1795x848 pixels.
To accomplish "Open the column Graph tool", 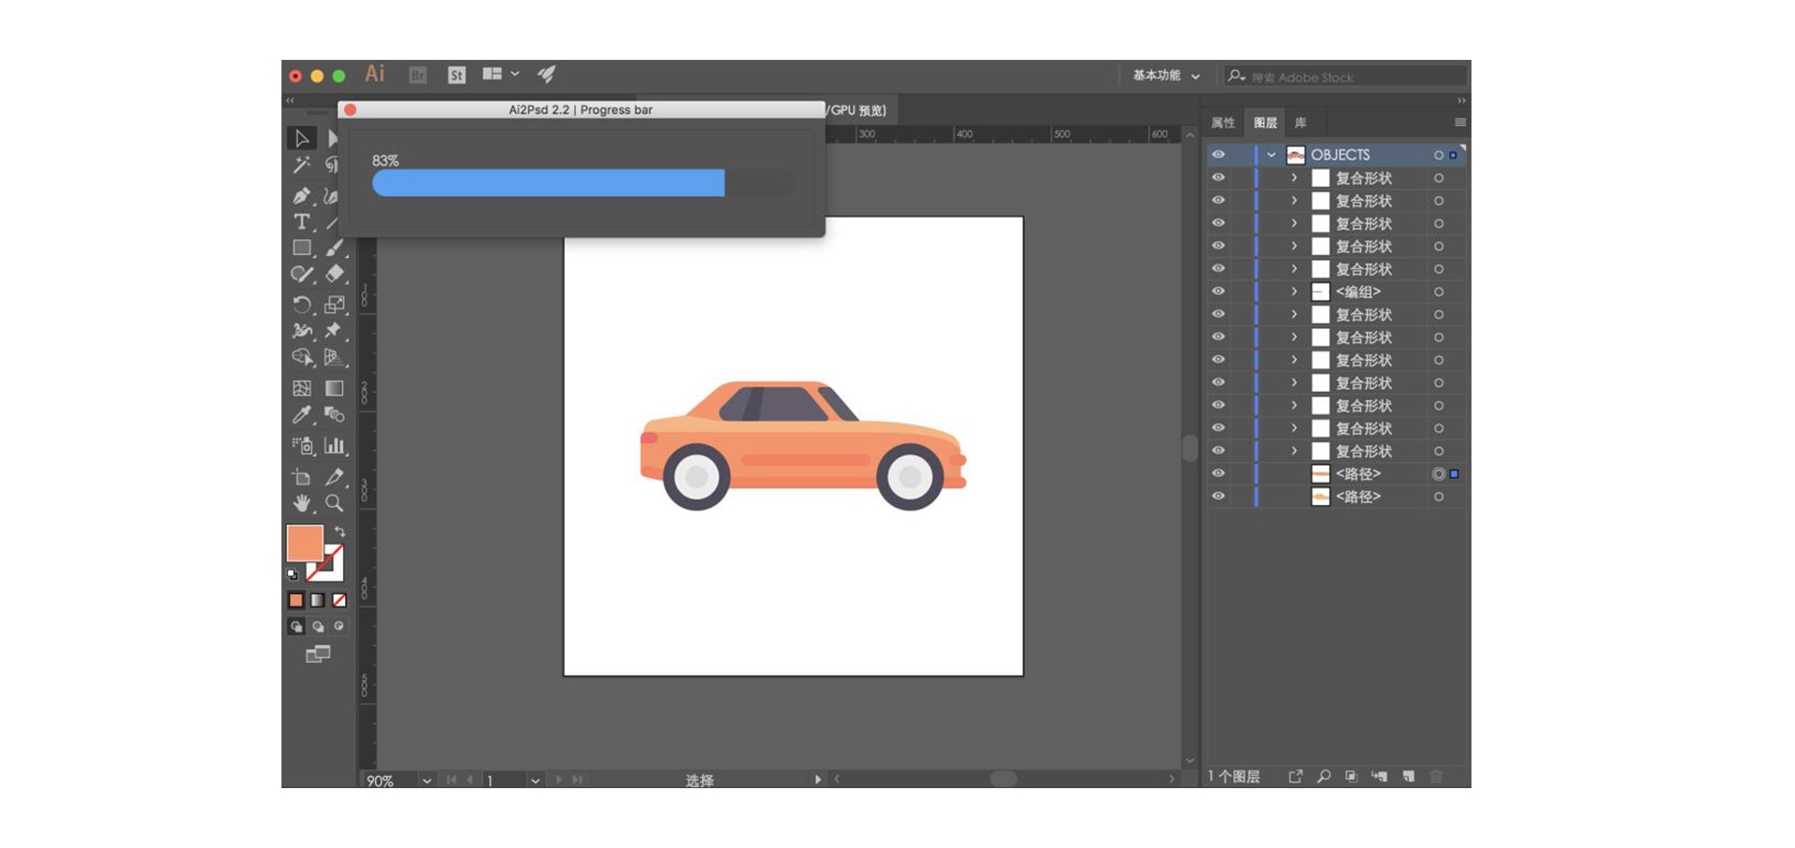I will [x=334, y=446].
